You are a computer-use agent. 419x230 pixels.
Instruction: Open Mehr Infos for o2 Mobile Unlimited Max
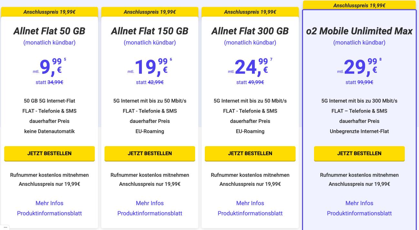(359, 203)
